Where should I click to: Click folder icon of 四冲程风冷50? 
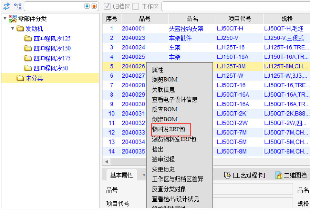tap(28, 68)
